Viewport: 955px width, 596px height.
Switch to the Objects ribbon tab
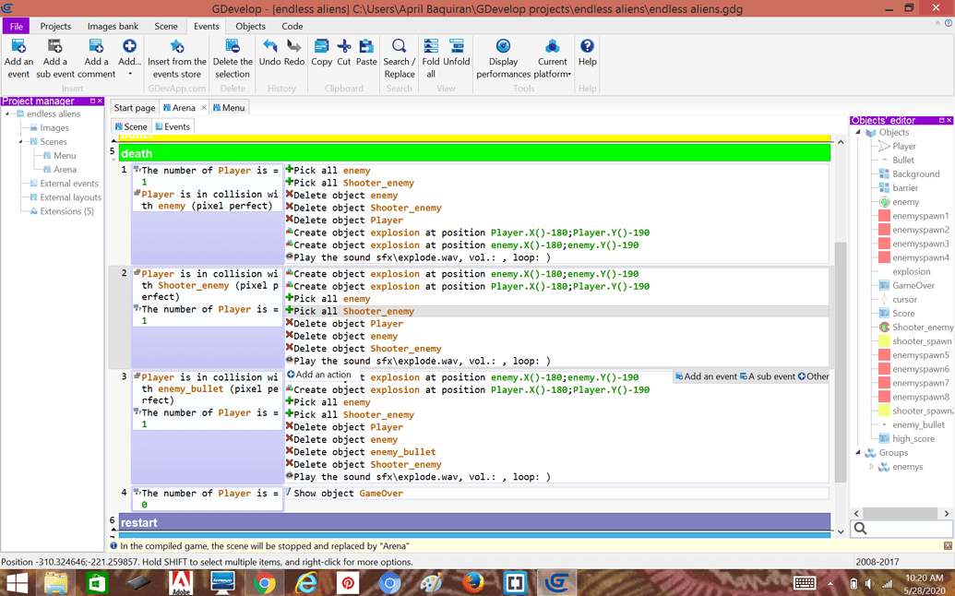[250, 27]
